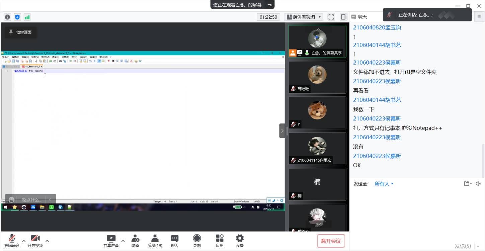Open chat file folder dropdown icon
This screenshot has width=485, height=251.
468,183
